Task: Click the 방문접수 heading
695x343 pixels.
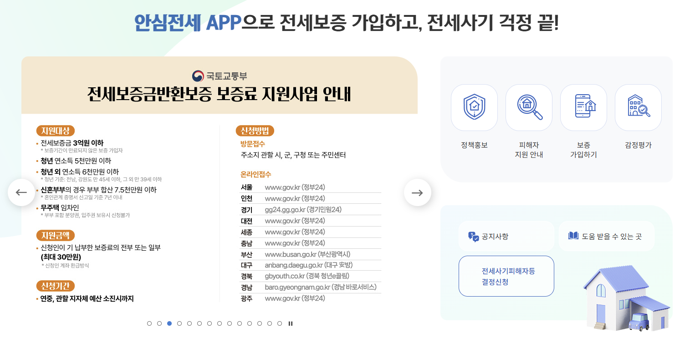Action: [x=253, y=144]
